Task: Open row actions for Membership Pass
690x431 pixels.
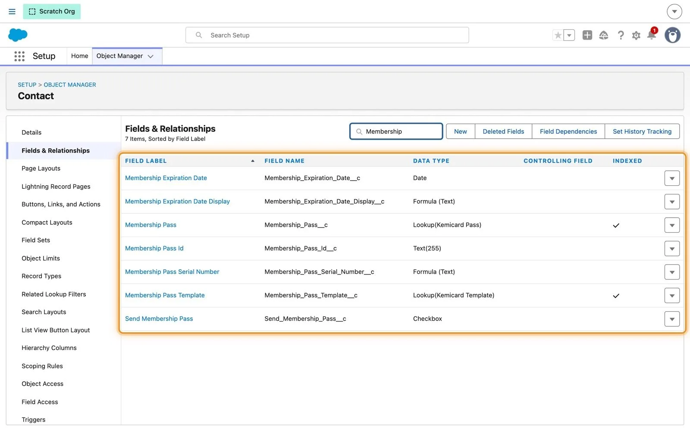Action: click(x=672, y=225)
